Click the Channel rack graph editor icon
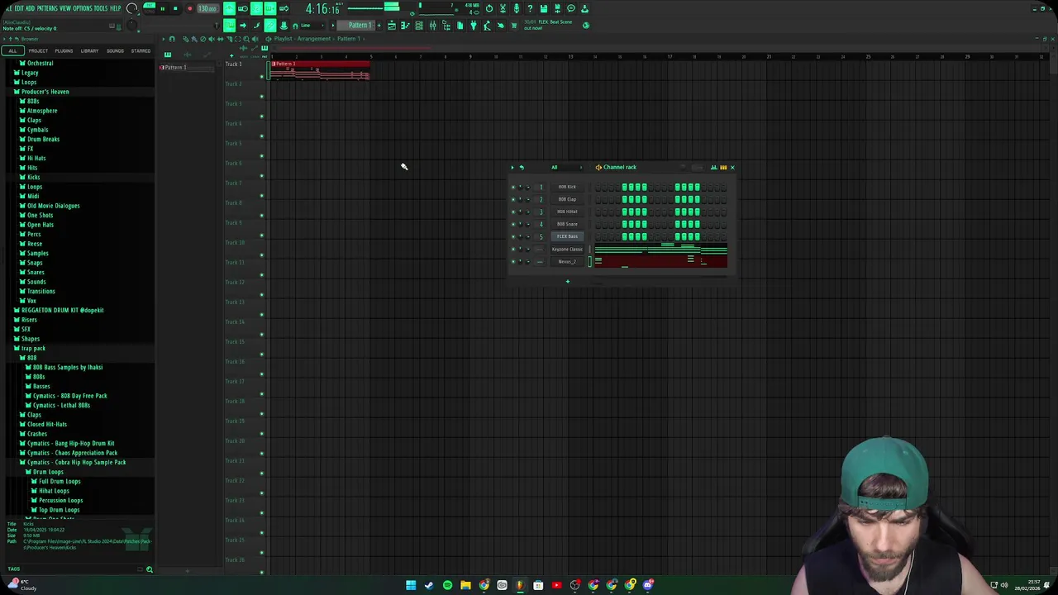 [714, 167]
